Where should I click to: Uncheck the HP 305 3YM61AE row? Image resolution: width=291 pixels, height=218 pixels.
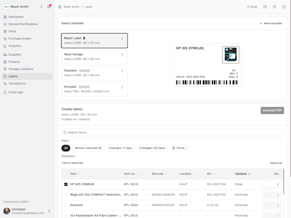[x=65, y=184]
